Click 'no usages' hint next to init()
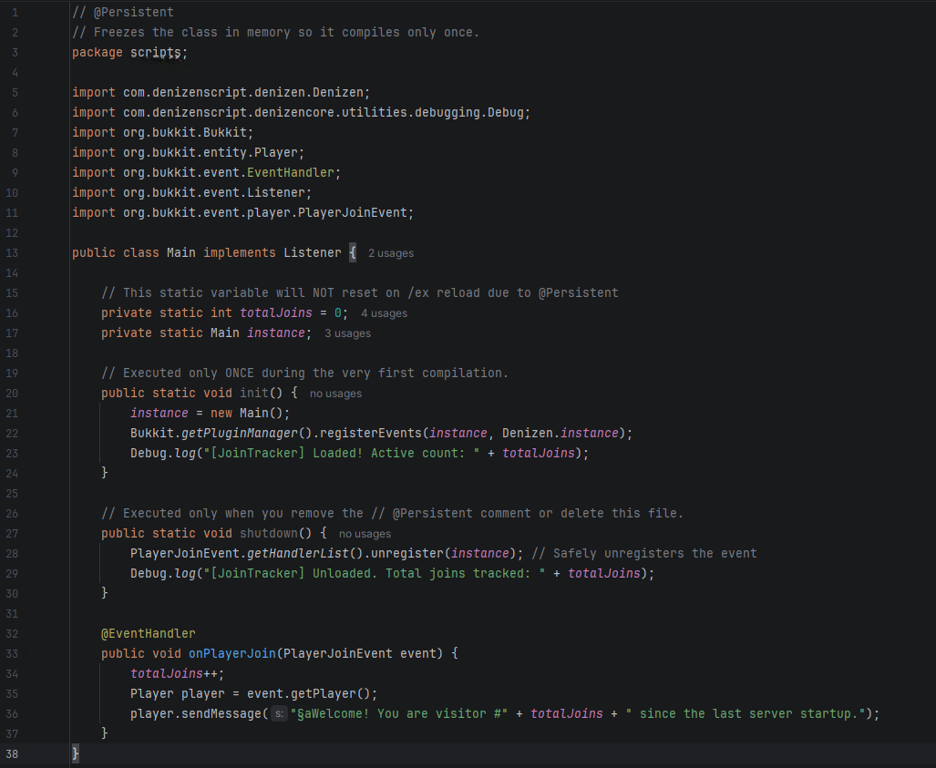 [335, 394]
